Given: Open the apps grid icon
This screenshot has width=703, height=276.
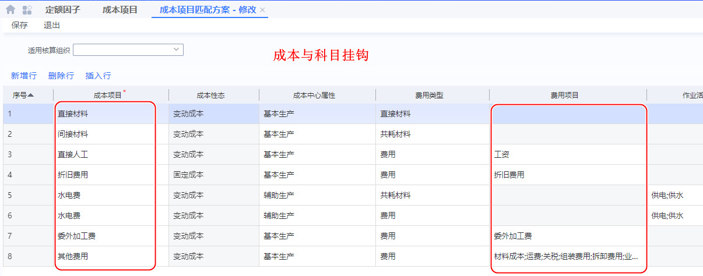Looking at the screenshot, I should click(27, 10).
